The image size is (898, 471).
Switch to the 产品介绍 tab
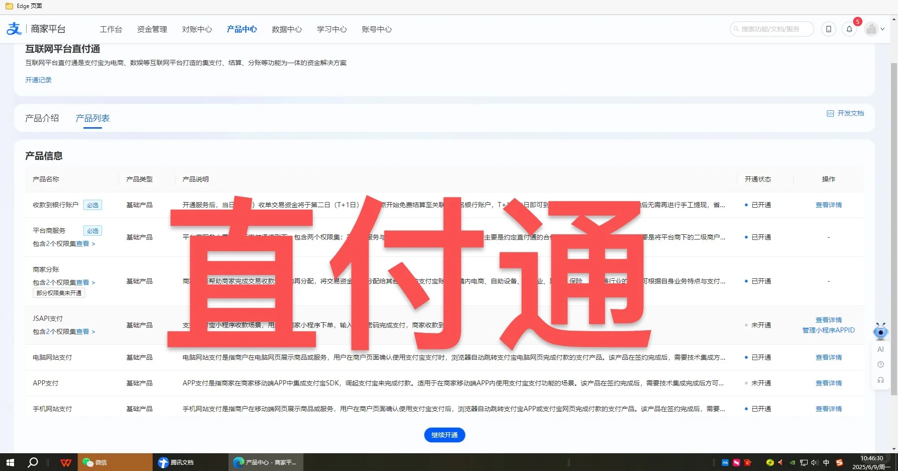[x=42, y=118]
